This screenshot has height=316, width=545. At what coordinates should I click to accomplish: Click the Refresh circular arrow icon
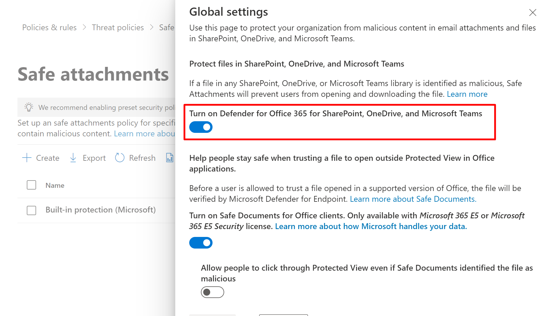(120, 158)
